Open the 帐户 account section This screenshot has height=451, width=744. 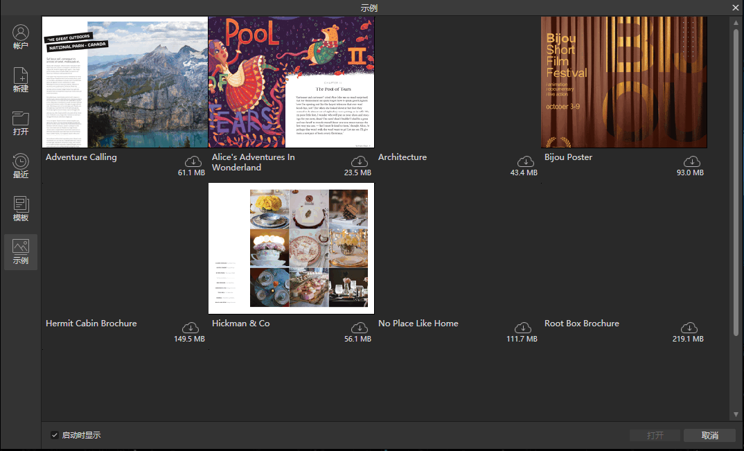coord(21,37)
